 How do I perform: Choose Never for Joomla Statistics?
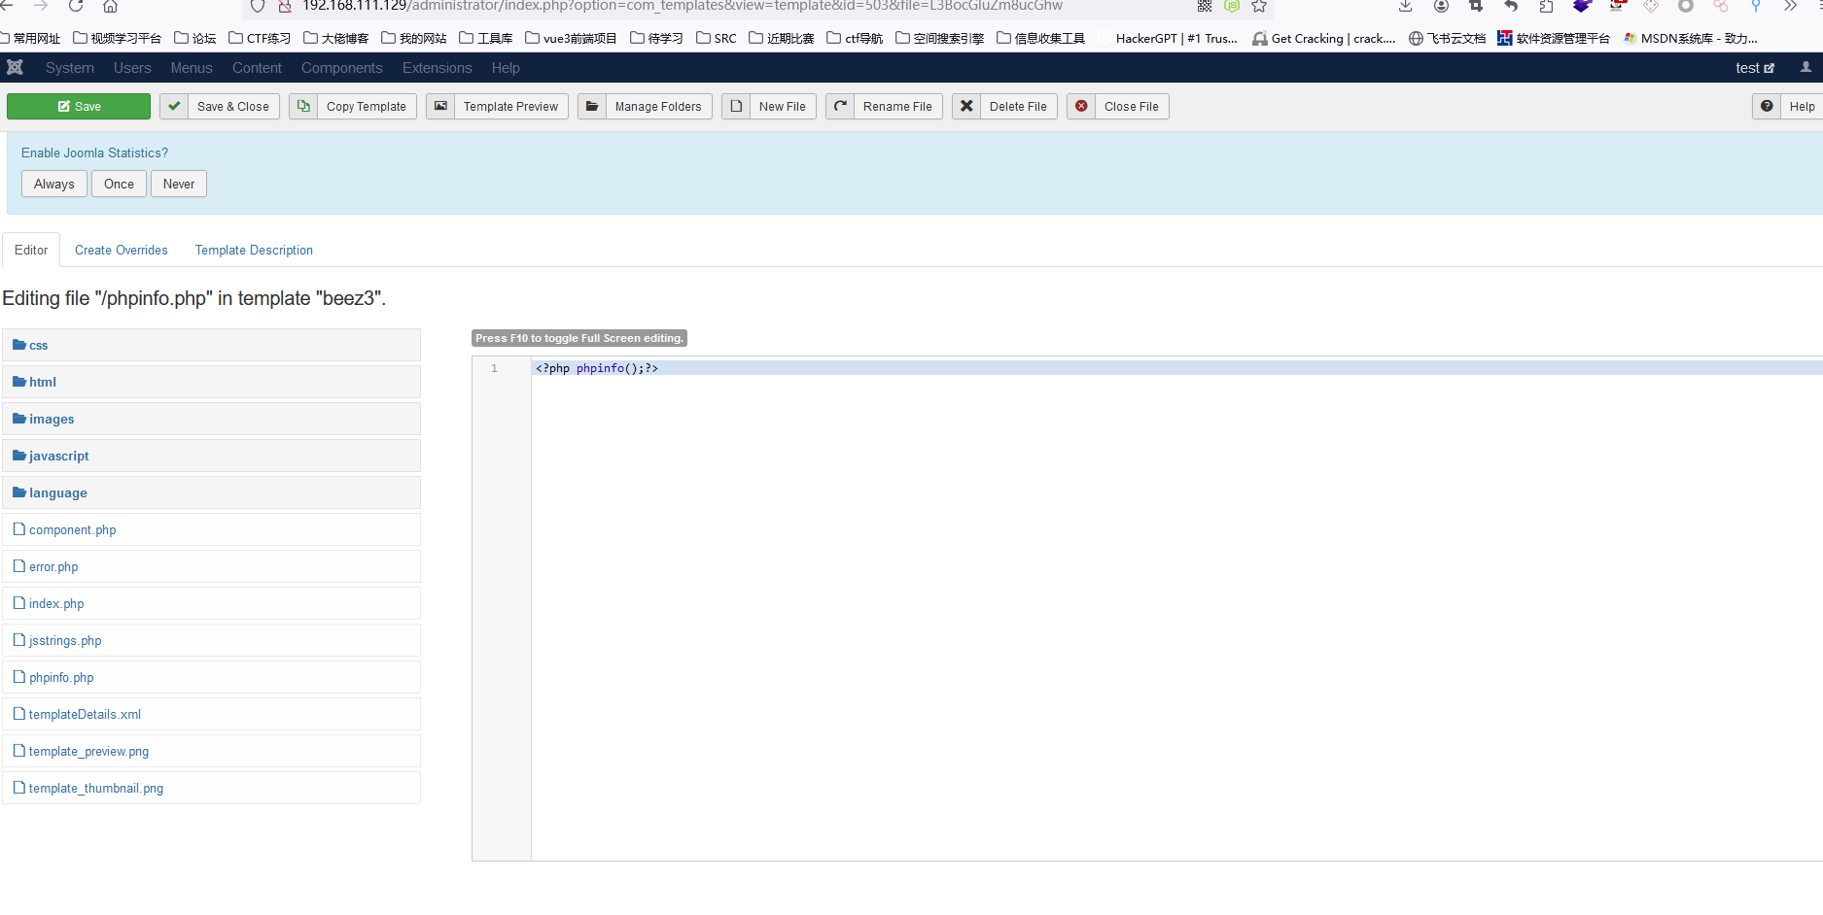coord(179,185)
